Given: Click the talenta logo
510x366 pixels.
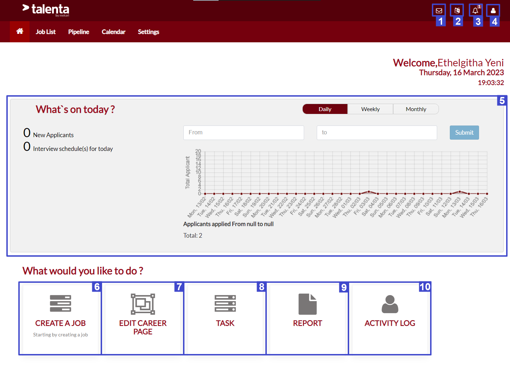Looking at the screenshot, I should coord(46,10).
